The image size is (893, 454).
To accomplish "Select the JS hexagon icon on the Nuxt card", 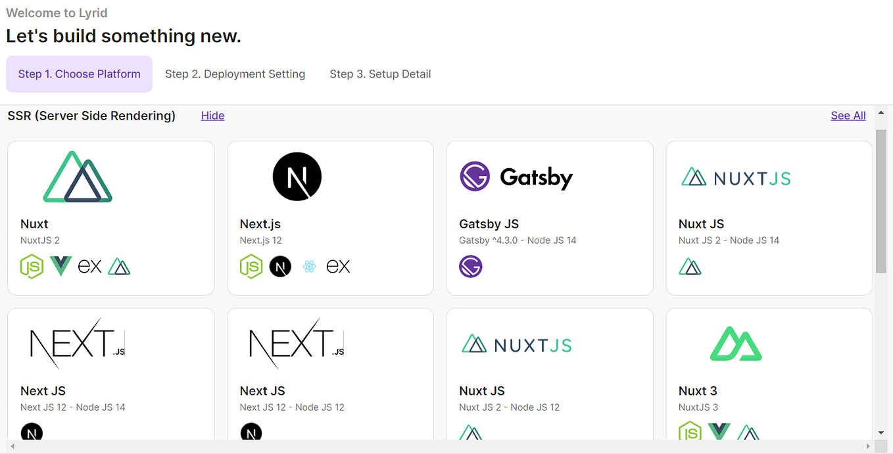I will (x=32, y=266).
